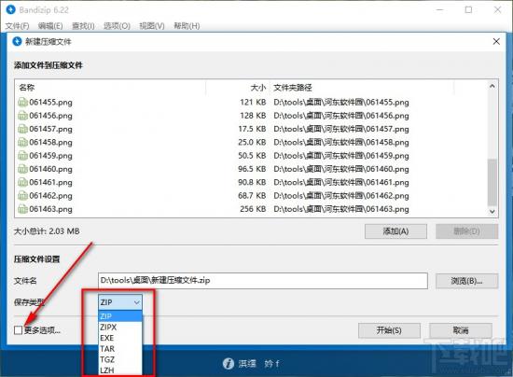Viewport: 513px width, 377px height.
Task: Click the file list scroll down arrow
Action: pyautogui.click(x=492, y=212)
